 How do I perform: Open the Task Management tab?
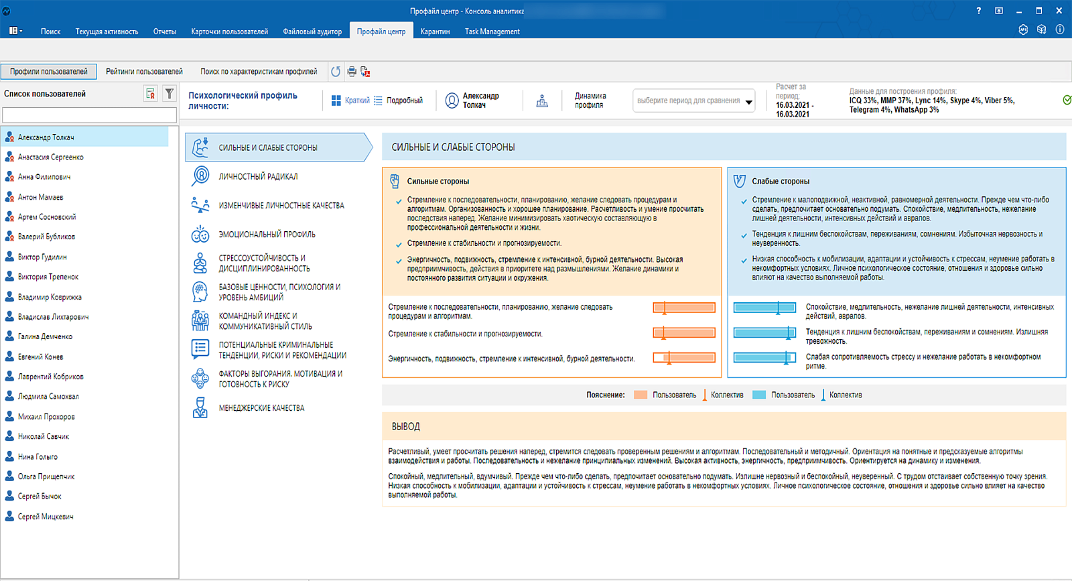(x=492, y=31)
